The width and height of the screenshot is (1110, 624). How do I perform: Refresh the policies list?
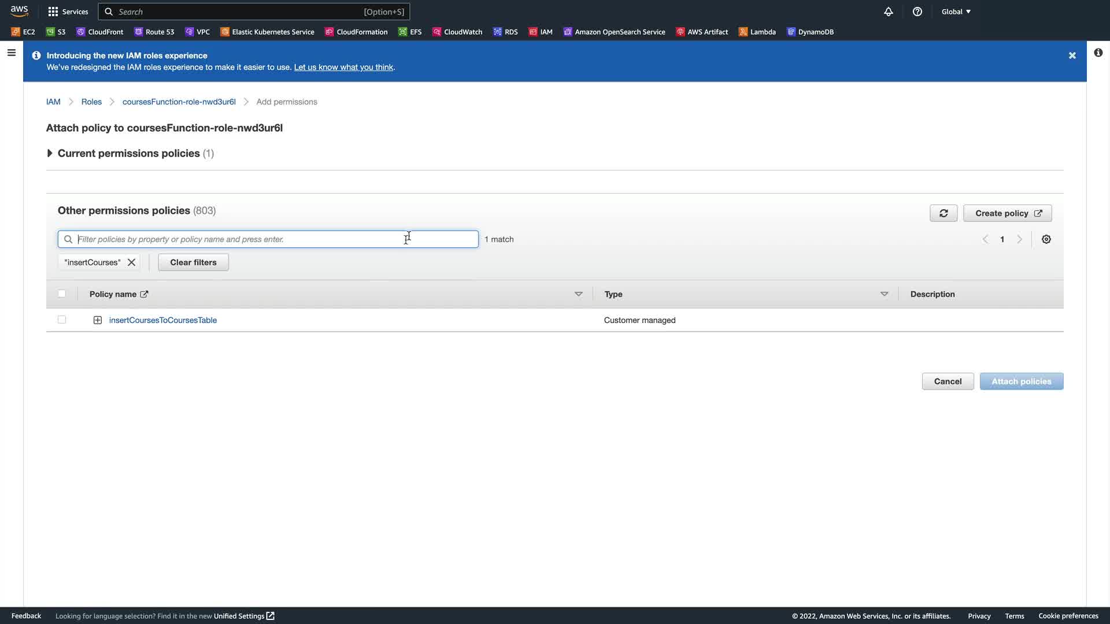click(x=943, y=213)
